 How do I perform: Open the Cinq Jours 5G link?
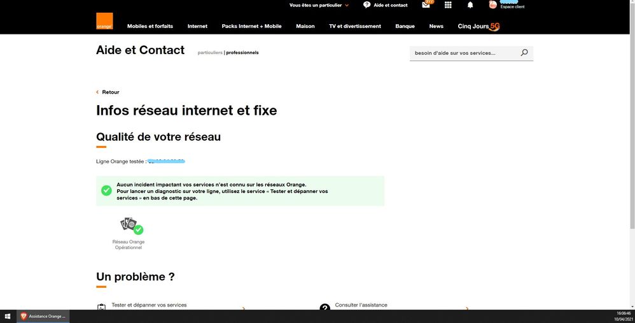click(478, 26)
